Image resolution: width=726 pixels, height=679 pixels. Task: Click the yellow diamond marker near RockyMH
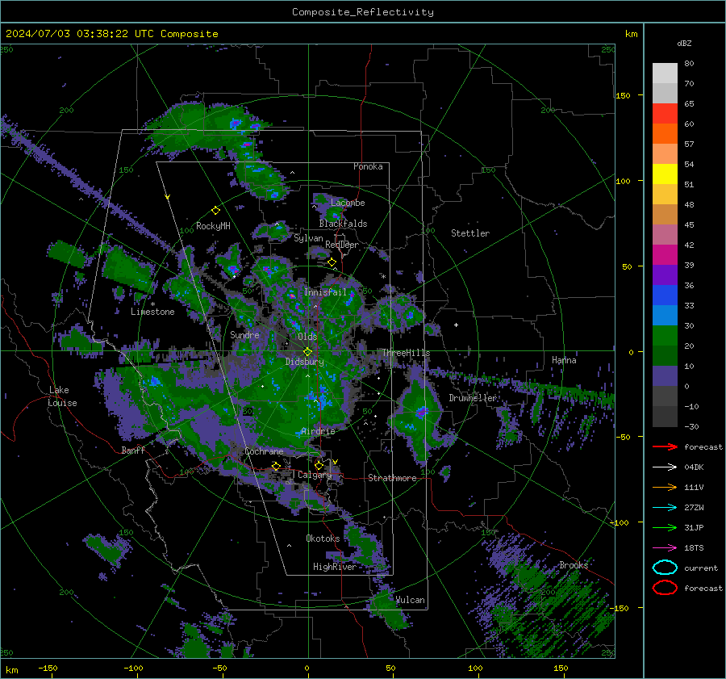(215, 211)
